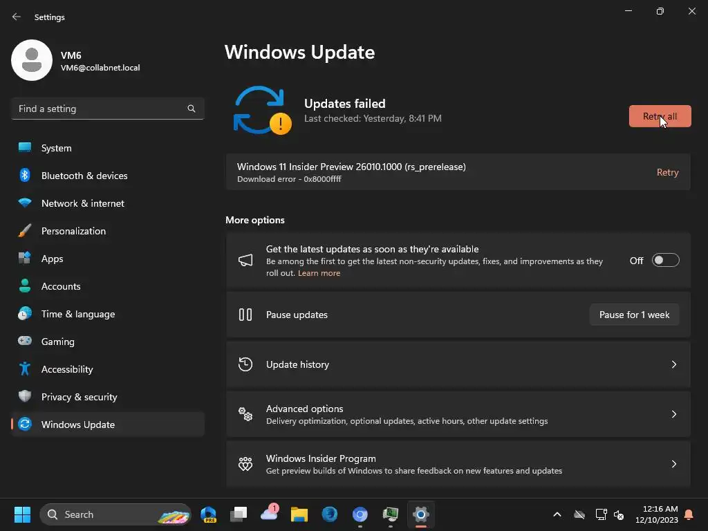Open Chrome from the taskbar
708x531 pixels.
tap(360, 514)
